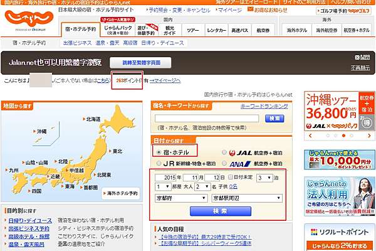Image resolution: width=376 pixels, height=251 pixels.
Task: Open the 航空券+ホテル overseas tab
Action: click(357, 30)
